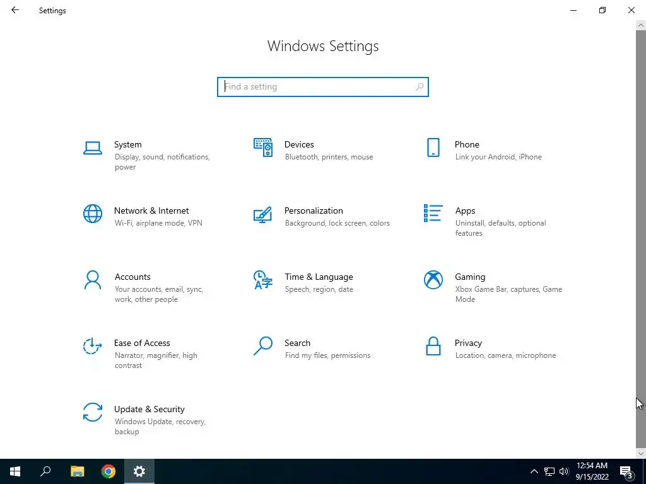Screen dimensions: 646x484
Task: Click the Privacy heading
Action: [x=468, y=343]
